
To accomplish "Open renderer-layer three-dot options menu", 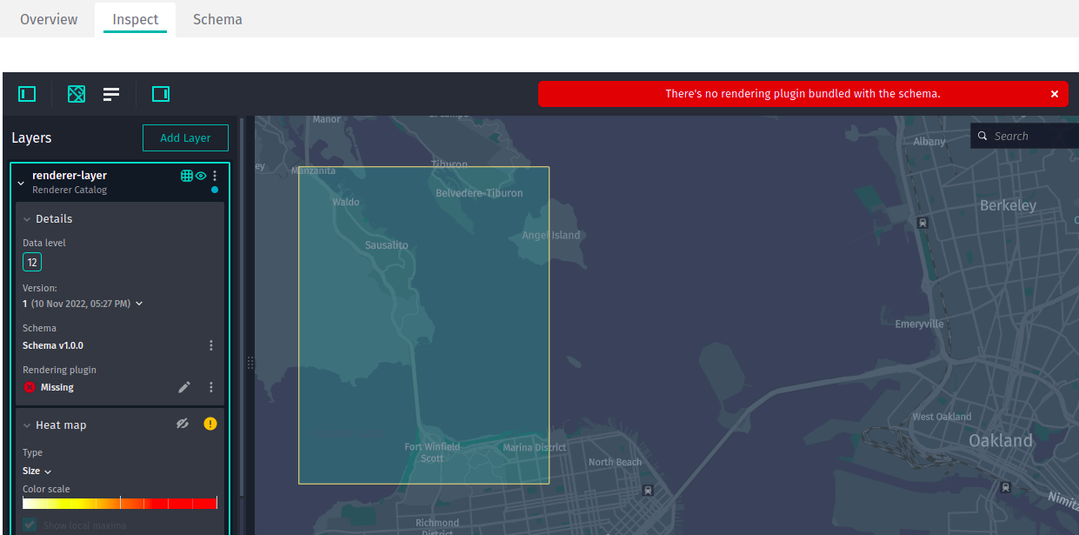I will 215,176.
